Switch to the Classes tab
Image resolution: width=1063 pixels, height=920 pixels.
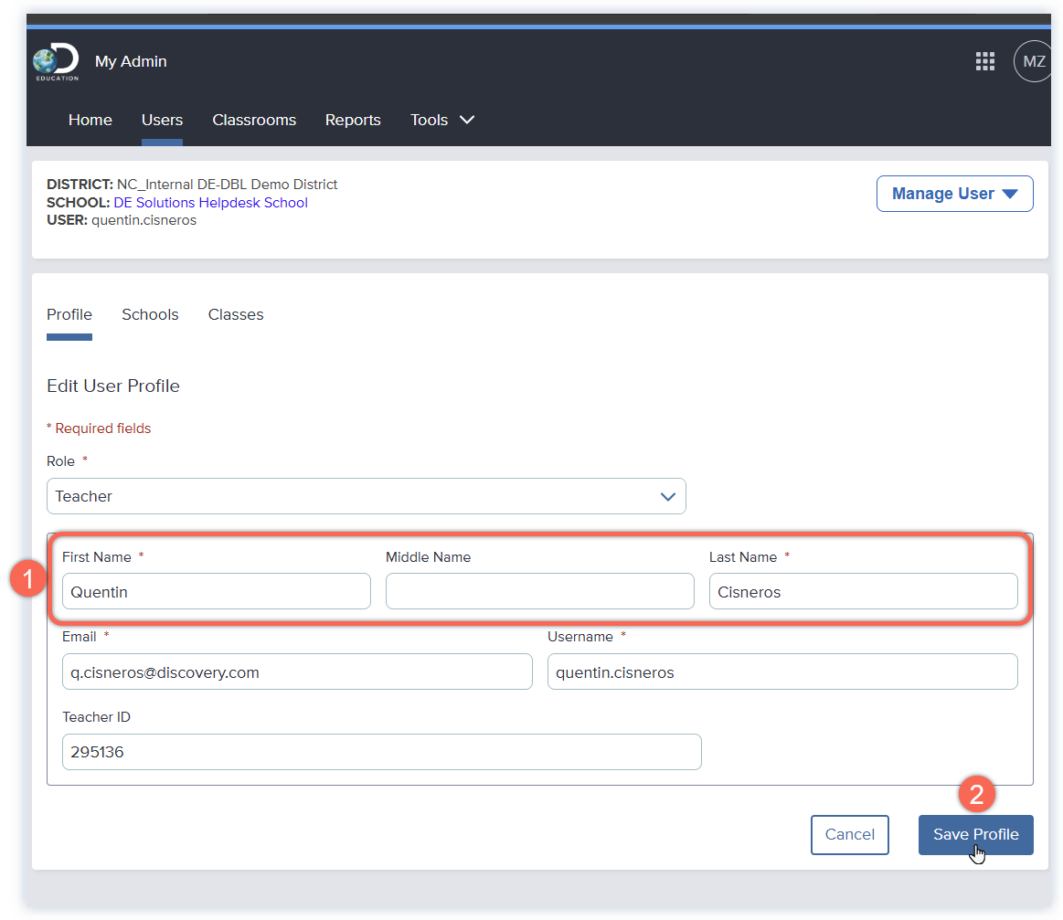(x=236, y=314)
